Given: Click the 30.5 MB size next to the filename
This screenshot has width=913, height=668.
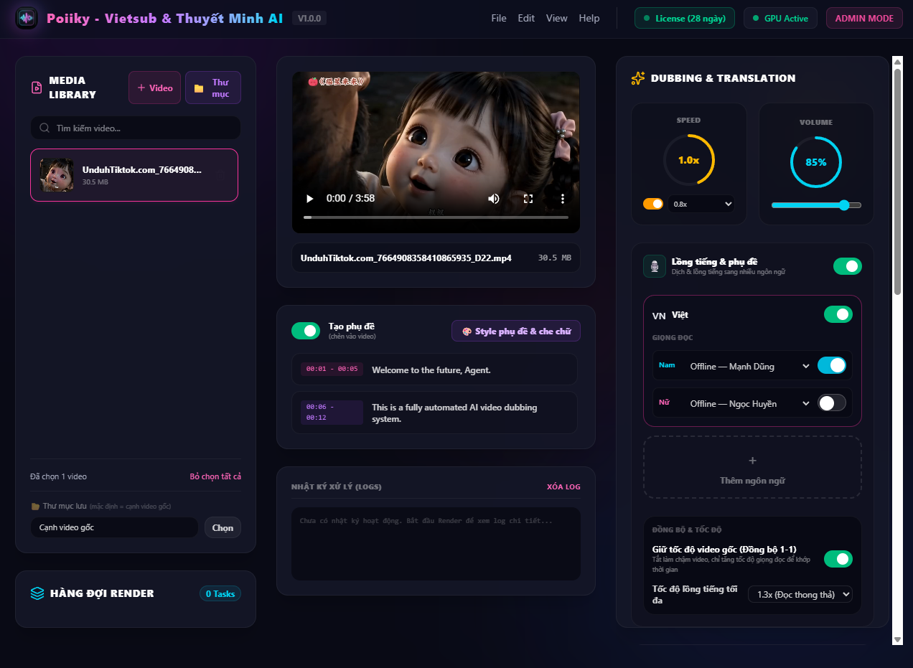Looking at the screenshot, I should (x=555, y=258).
